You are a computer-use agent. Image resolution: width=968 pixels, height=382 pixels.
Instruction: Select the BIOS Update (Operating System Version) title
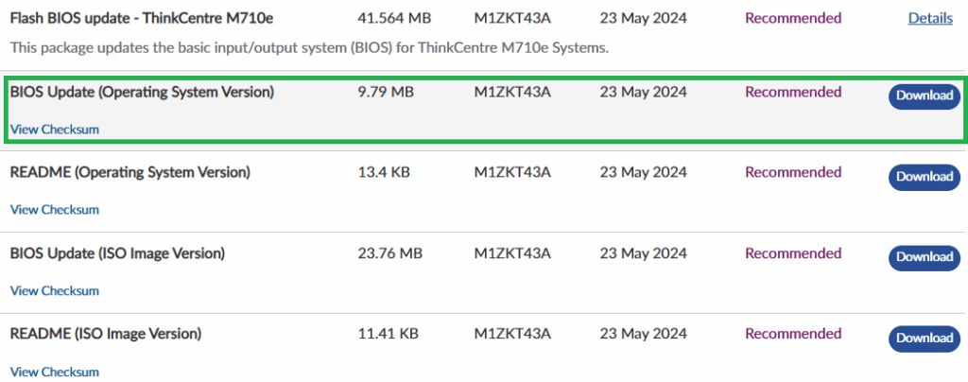(x=142, y=92)
